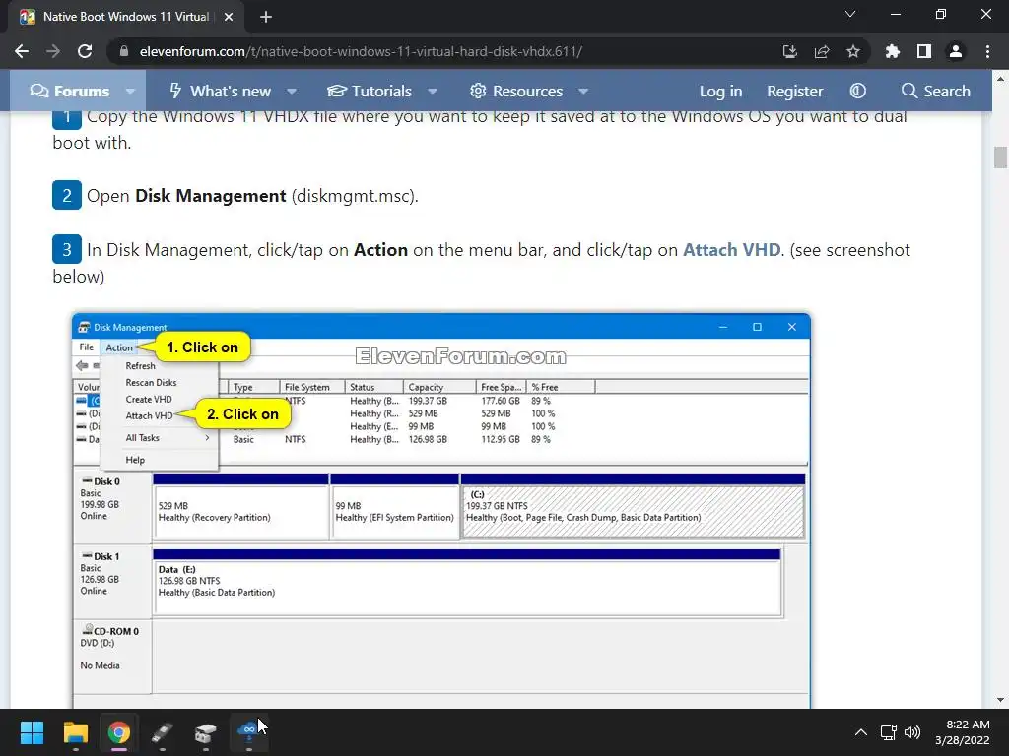
Task: Click the browser forward arrow
Action: coord(53,51)
